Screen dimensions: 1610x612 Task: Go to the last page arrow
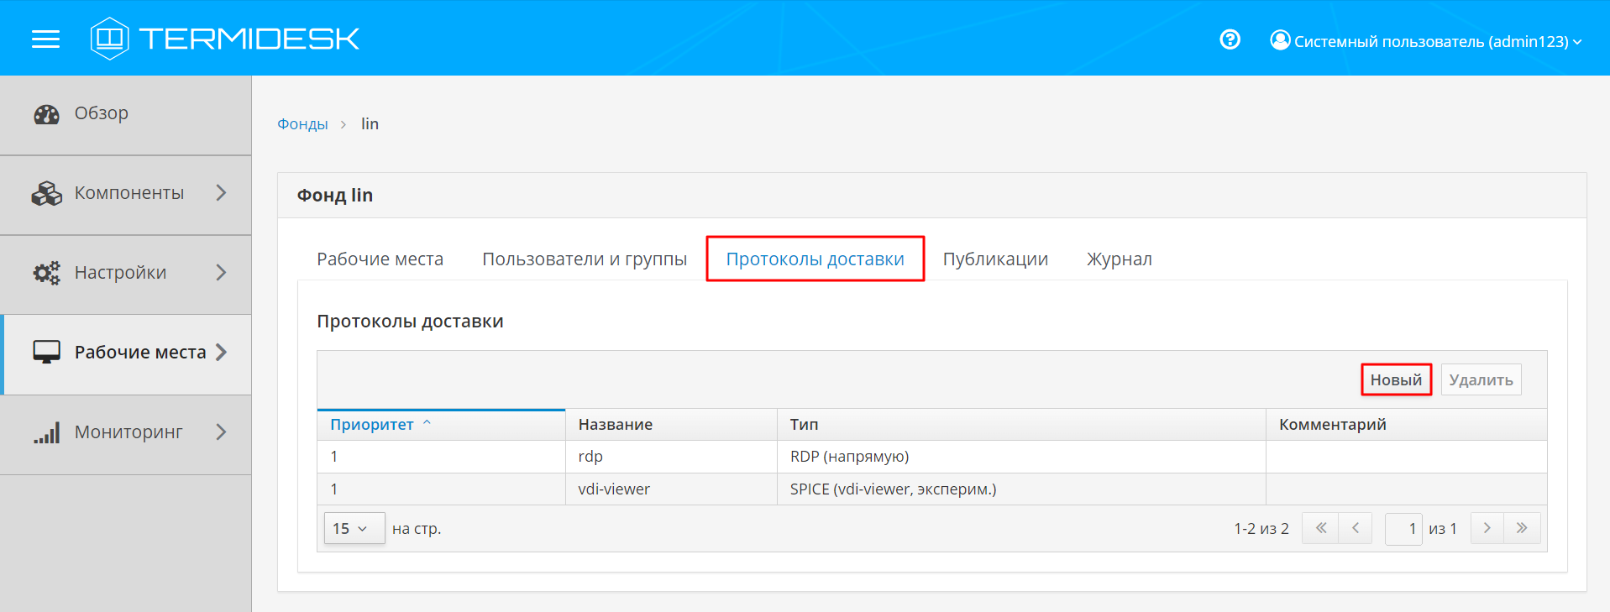pos(1522,529)
